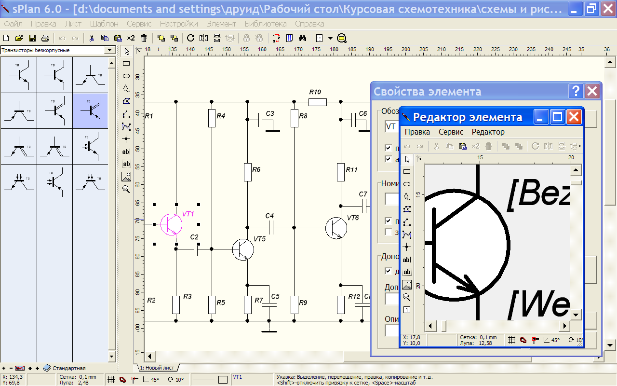Toggle 45° angle snapping in main status bar
Screen dimensions: 617x386
coord(151,380)
